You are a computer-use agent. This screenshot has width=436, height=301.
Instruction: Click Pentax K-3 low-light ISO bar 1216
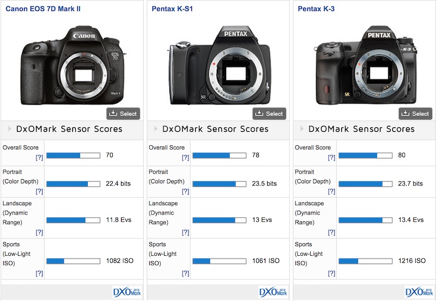click(366, 261)
